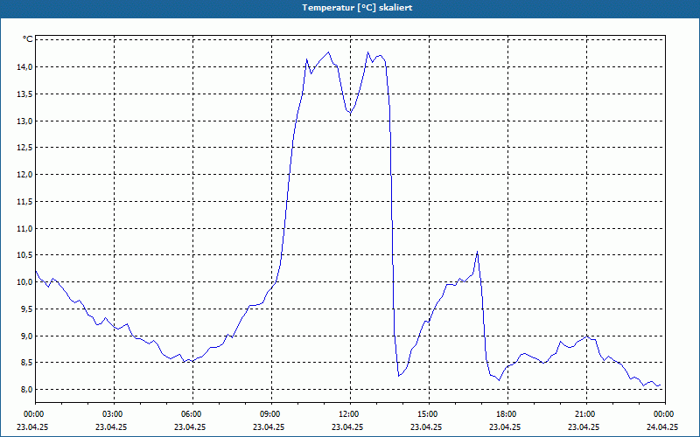Pick the y-axis tick label 12,5
Viewport: 700px width, 437px height.
[x=24, y=148]
